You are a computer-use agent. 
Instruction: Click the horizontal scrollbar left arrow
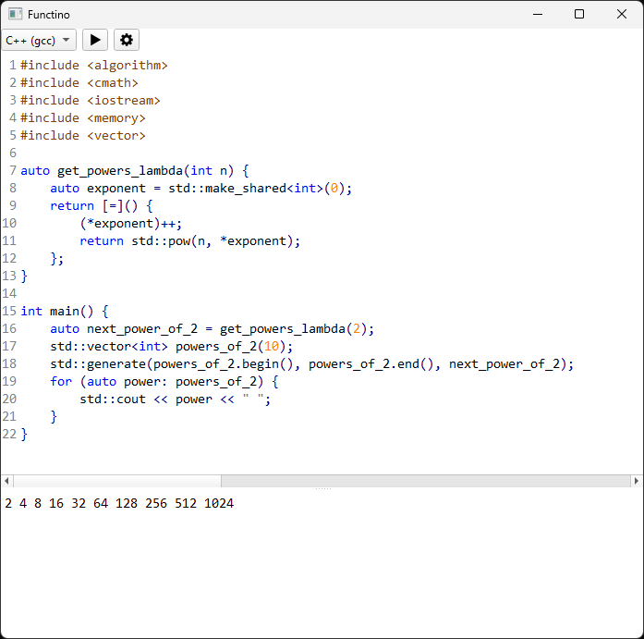(7, 480)
